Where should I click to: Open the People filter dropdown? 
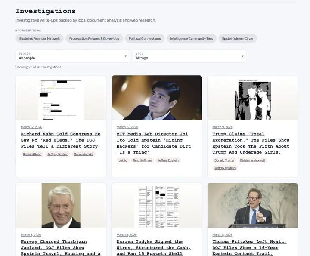[73, 56]
